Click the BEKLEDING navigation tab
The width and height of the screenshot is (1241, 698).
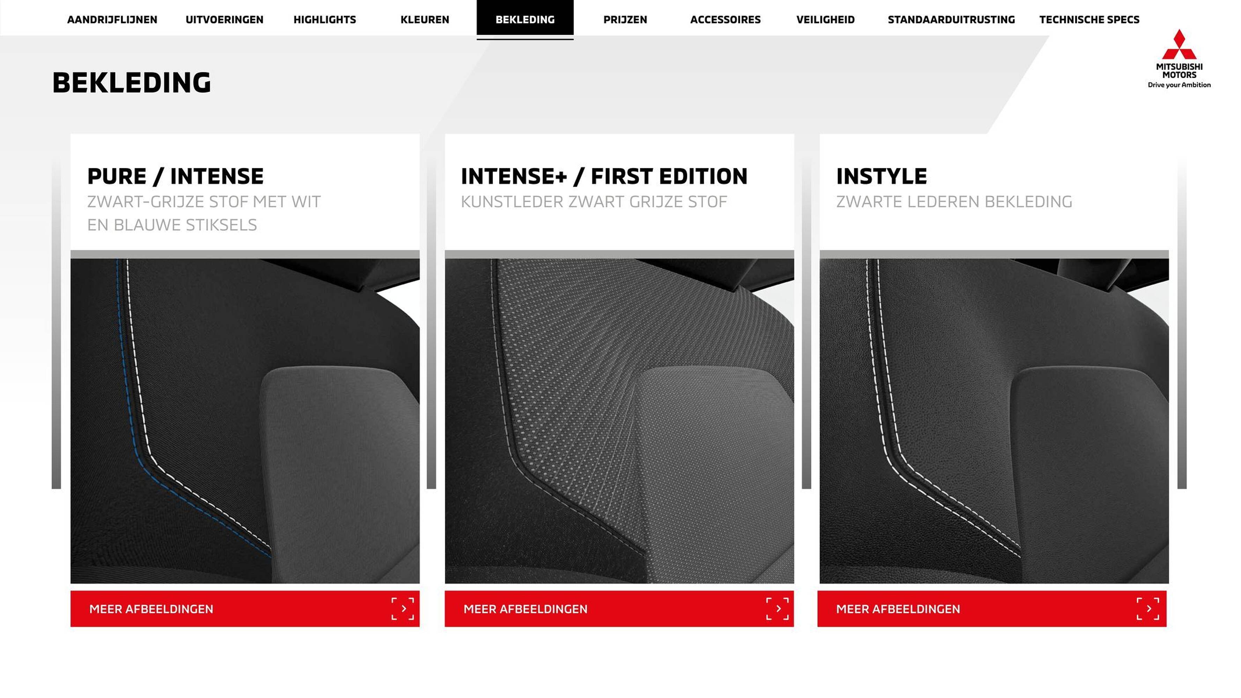point(525,19)
